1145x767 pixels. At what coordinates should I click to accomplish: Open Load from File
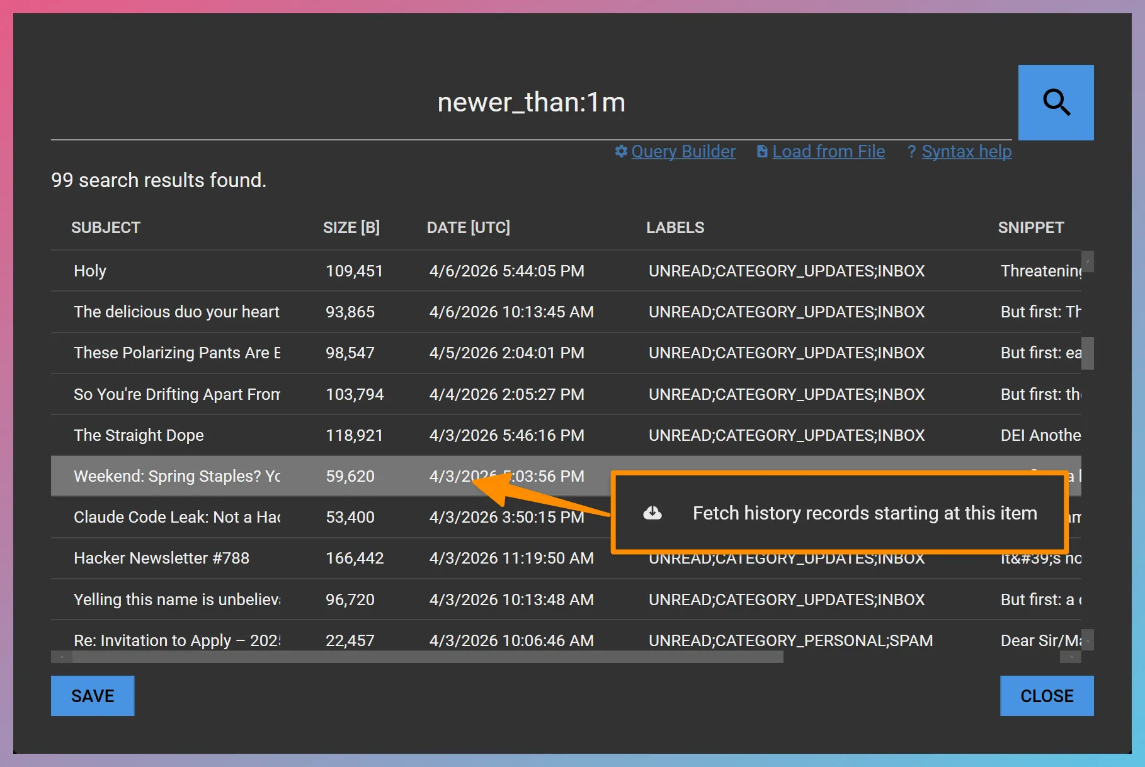coord(828,152)
